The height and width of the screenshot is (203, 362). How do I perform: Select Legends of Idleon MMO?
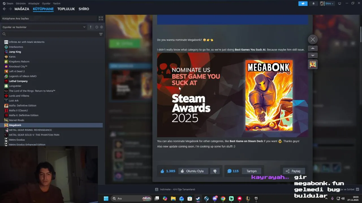pyautogui.click(x=23, y=76)
